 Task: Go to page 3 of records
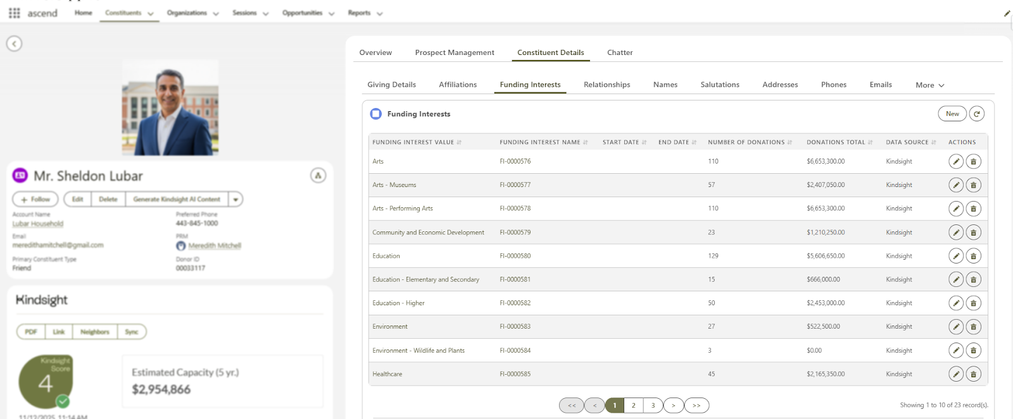tap(653, 406)
